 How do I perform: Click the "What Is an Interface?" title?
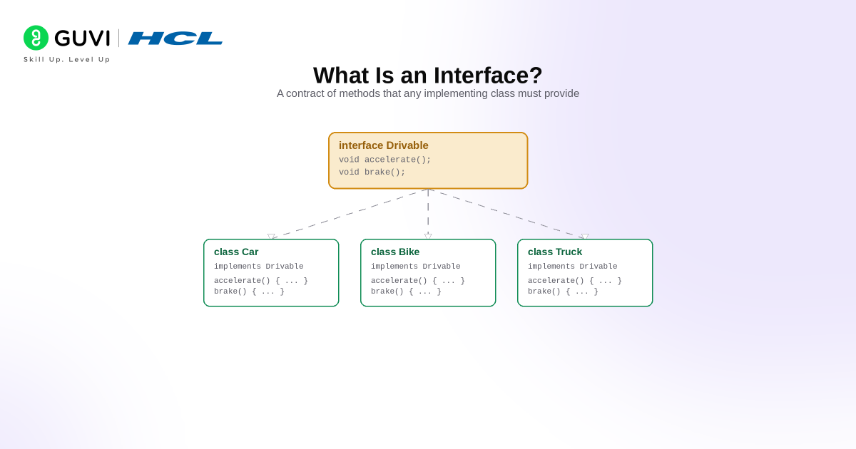tap(428, 76)
